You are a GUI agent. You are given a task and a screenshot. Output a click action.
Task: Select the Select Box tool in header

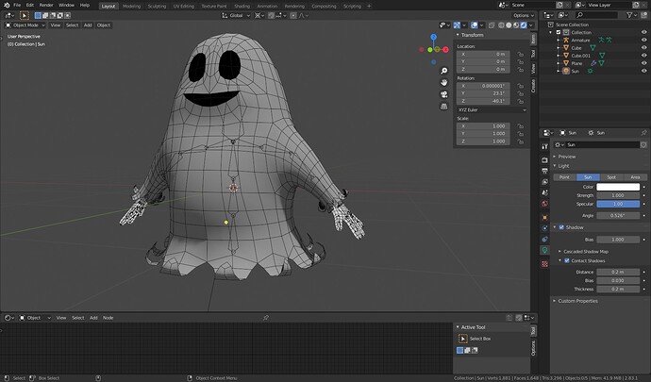pos(25,15)
